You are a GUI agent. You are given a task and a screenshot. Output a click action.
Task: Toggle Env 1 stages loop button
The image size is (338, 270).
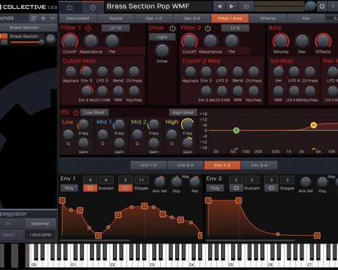(126, 188)
